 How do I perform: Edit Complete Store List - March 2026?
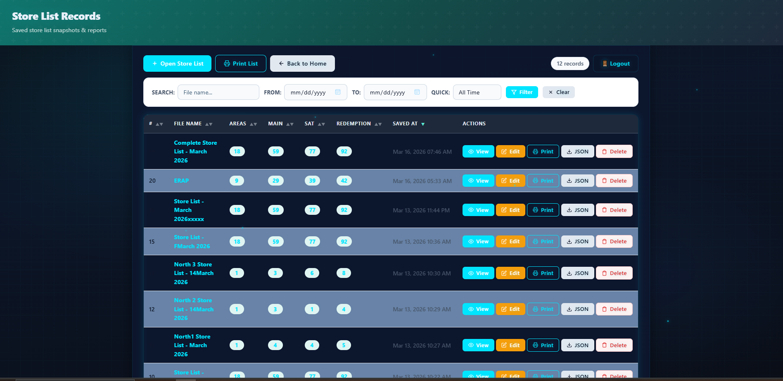click(510, 151)
